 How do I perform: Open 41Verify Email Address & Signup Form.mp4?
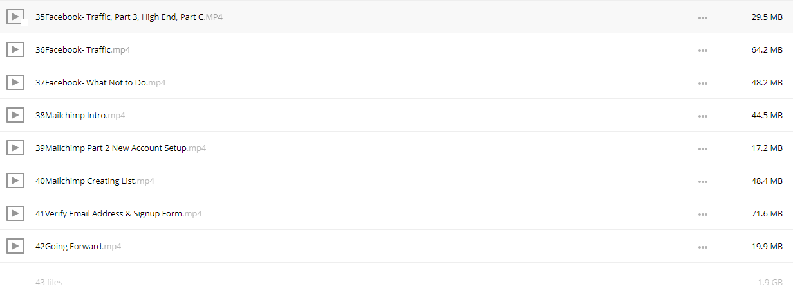click(118, 213)
